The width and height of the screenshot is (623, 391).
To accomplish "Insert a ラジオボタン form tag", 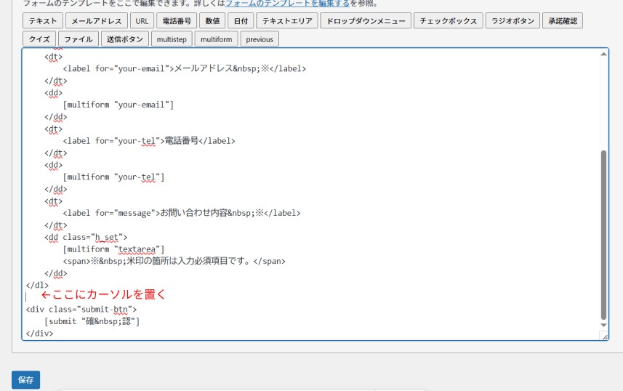I will [x=513, y=21].
